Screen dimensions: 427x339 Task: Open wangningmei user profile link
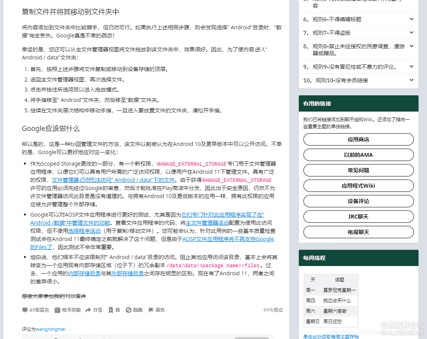[x=51, y=329]
